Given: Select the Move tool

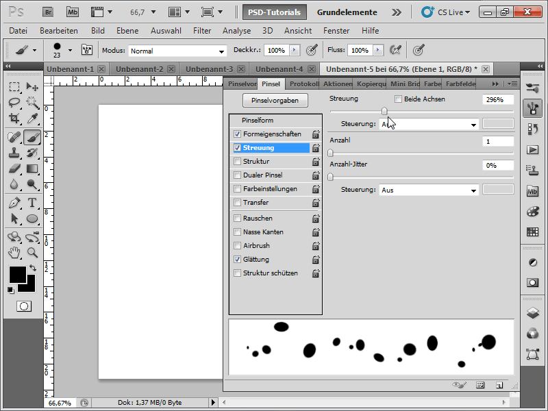Looking at the screenshot, I should [x=32, y=86].
